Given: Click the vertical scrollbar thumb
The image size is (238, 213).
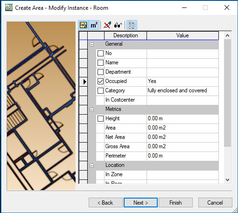Looking at the screenshot, I should tap(227, 93).
